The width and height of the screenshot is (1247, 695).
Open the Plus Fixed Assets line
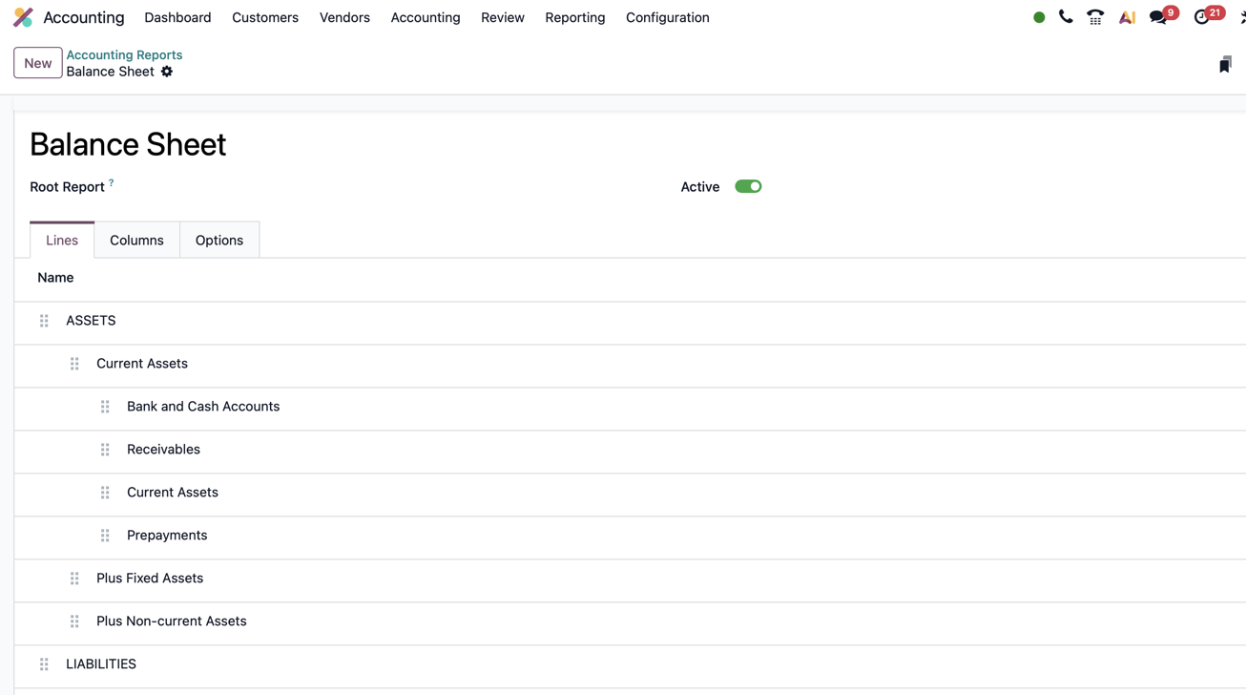(150, 579)
